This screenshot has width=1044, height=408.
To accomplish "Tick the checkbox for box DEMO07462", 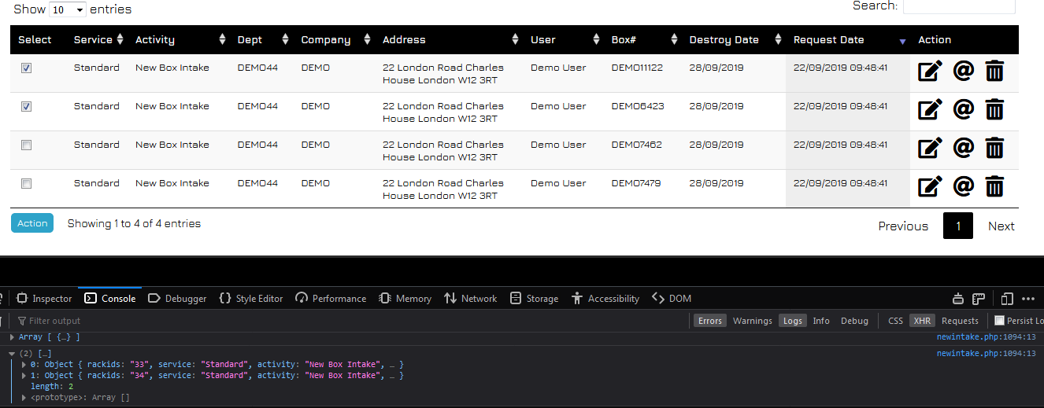I will pos(26,145).
